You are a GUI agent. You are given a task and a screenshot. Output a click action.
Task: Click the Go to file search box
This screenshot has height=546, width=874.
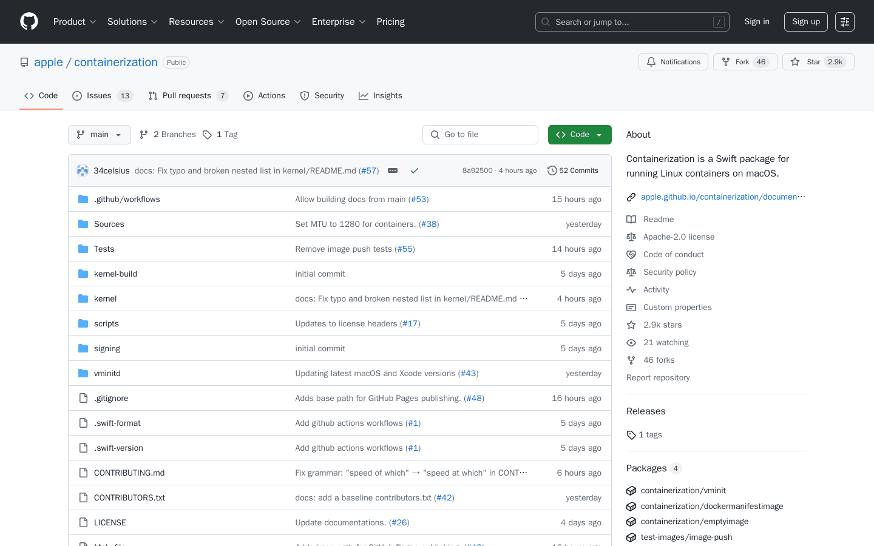pos(480,134)
